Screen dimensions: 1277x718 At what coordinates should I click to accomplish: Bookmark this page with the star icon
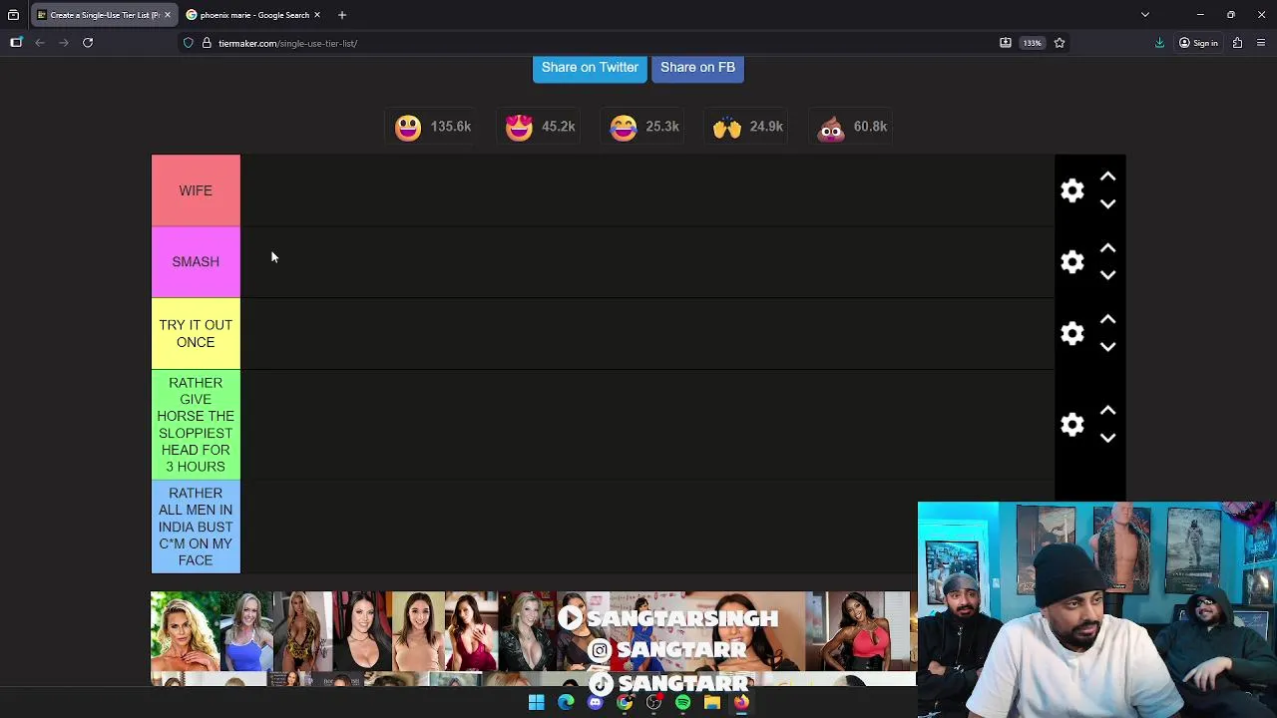pos(1060,43)
